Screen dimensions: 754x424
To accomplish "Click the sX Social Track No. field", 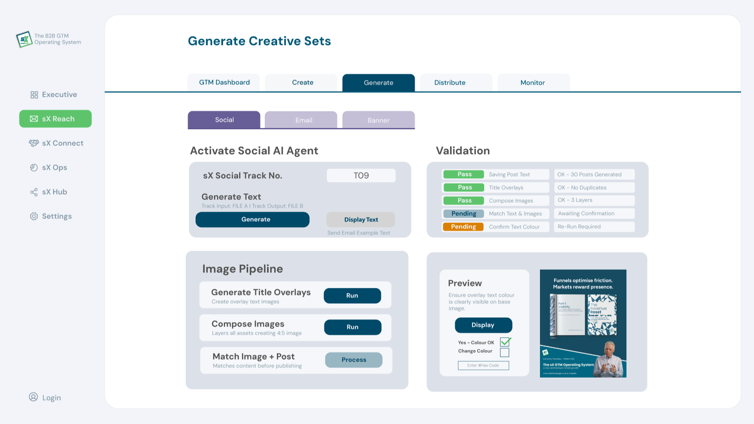I will coord(361,176).
